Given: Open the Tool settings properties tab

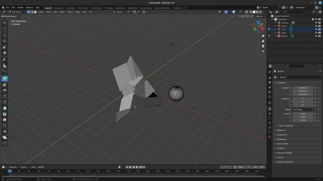Looking at the screenshot, I should pos(270,72).
